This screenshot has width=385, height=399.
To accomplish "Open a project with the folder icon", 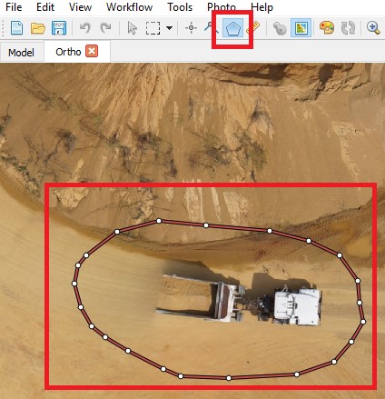I will [x=38, y=28].
